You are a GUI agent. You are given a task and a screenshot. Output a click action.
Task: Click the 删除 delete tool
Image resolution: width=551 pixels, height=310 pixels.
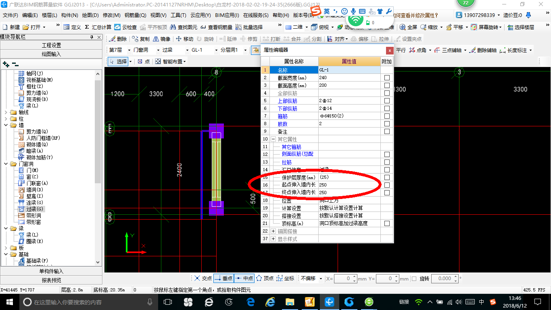pos(118,39)
